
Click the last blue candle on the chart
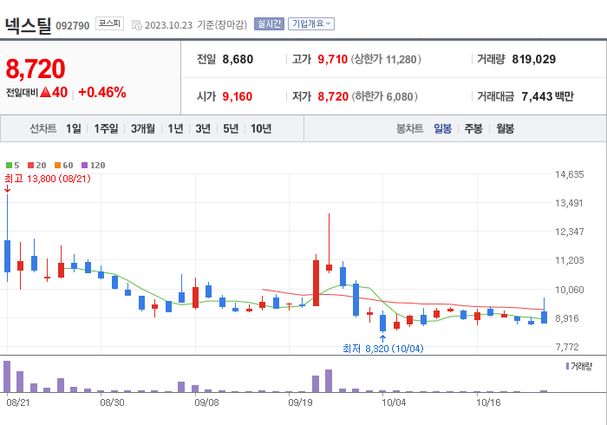[x=544, y=317]
